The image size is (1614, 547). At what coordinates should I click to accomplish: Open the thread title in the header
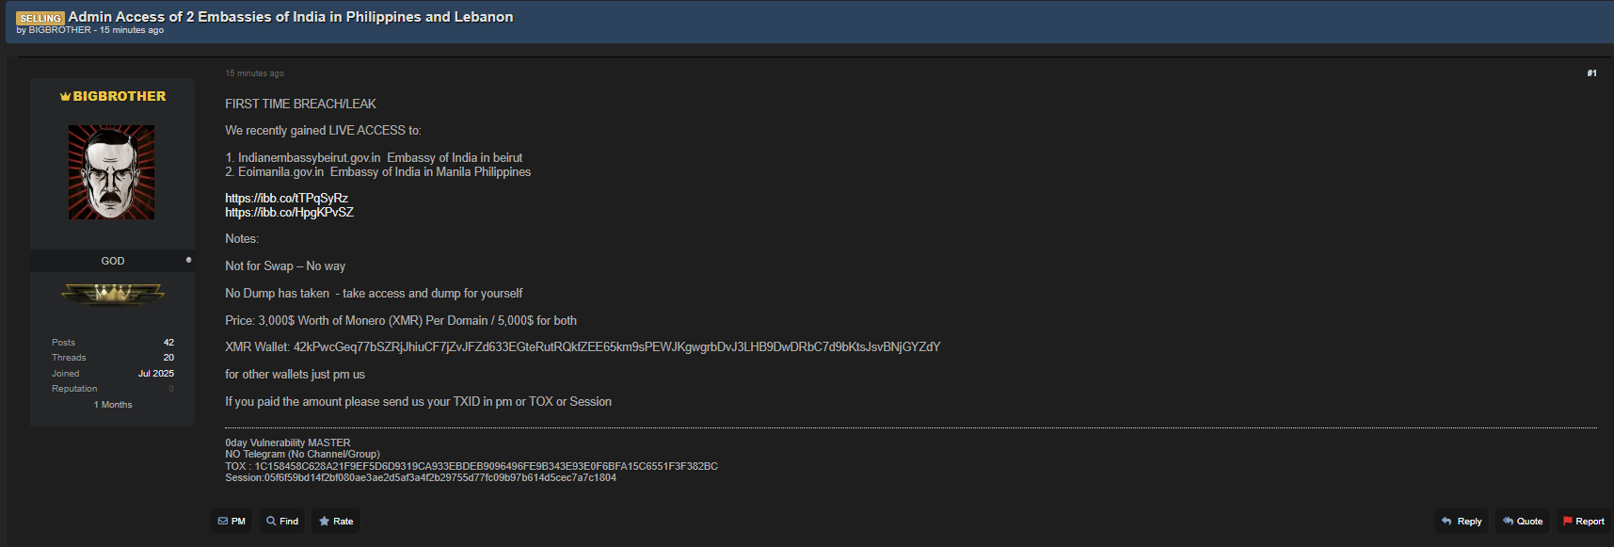point(290,17)
